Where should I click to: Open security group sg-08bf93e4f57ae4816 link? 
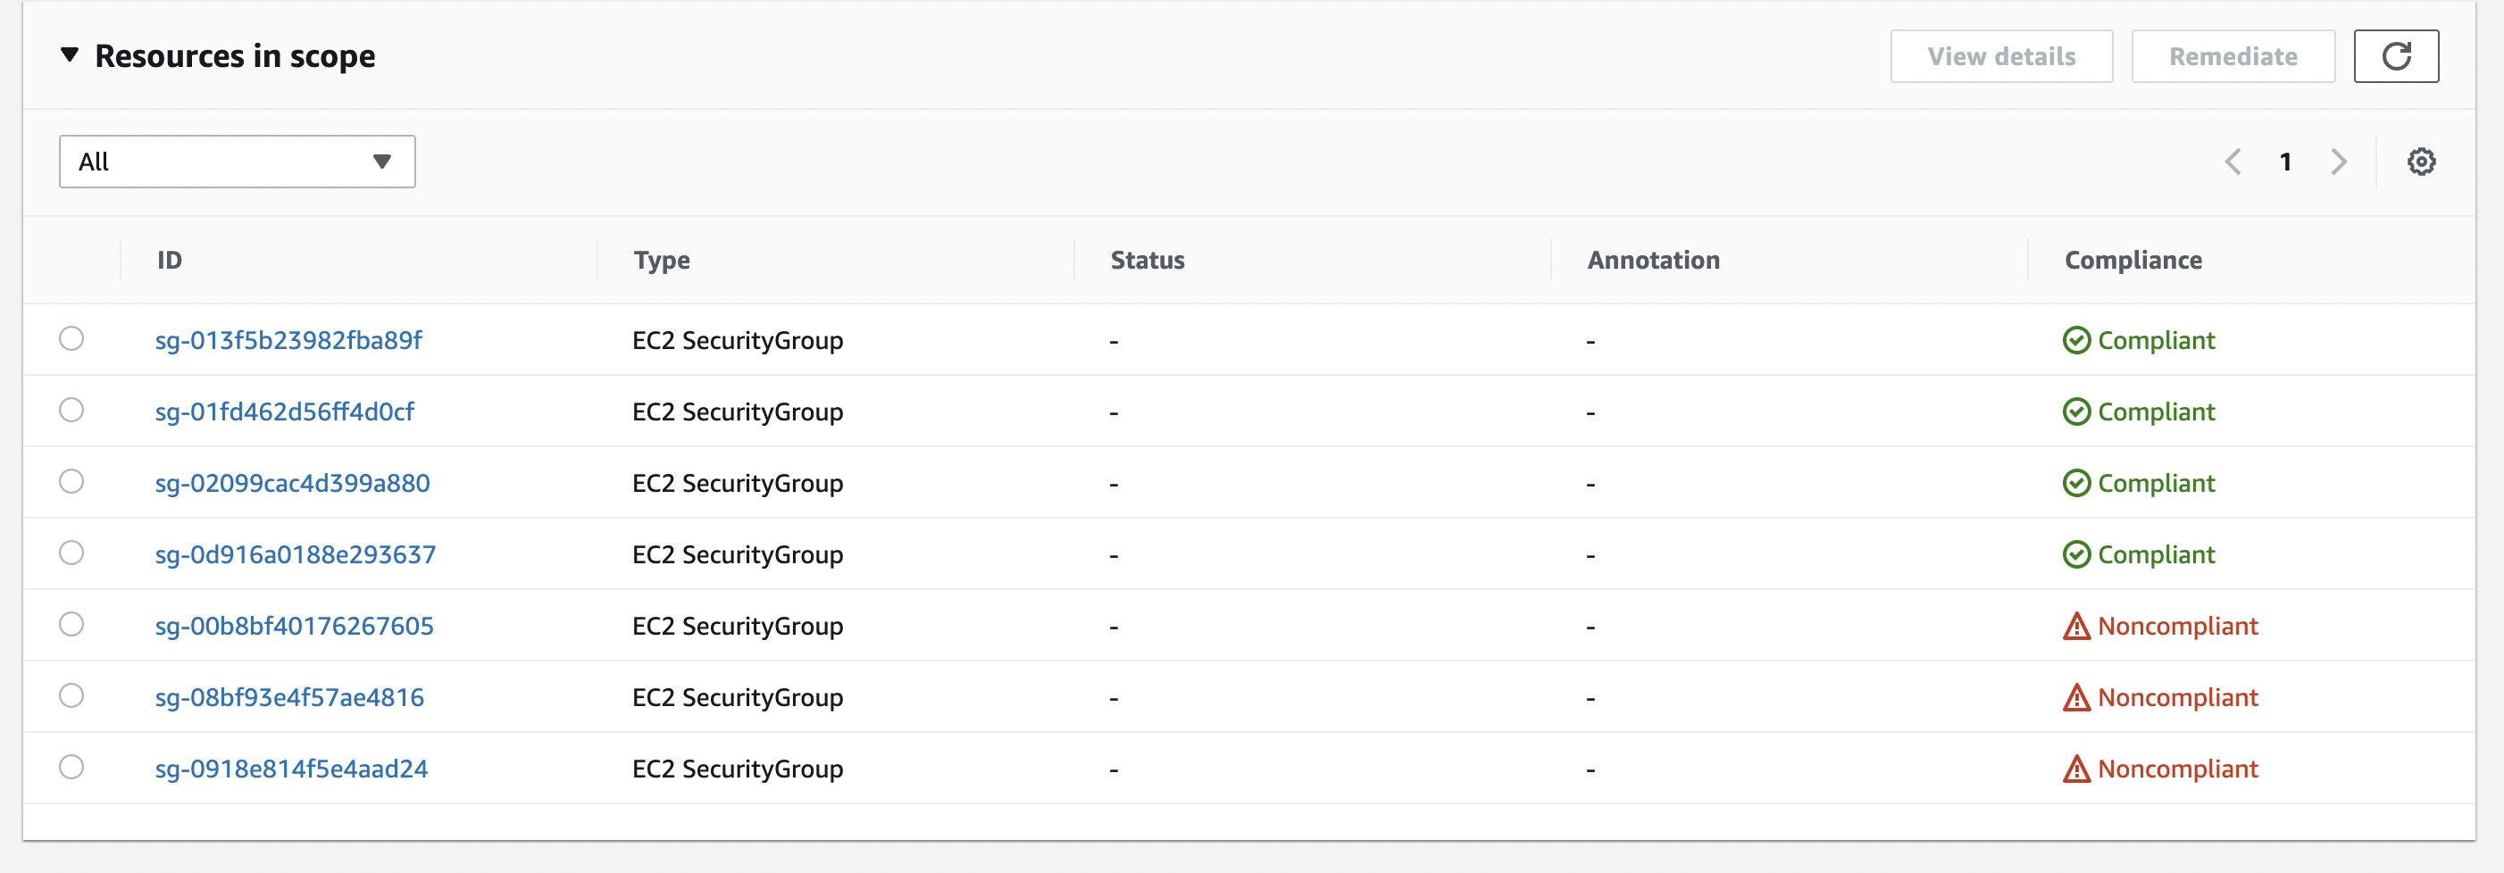289,697
